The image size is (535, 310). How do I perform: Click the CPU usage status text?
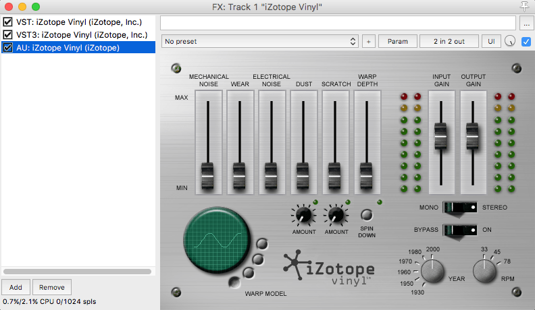(49, 301)
